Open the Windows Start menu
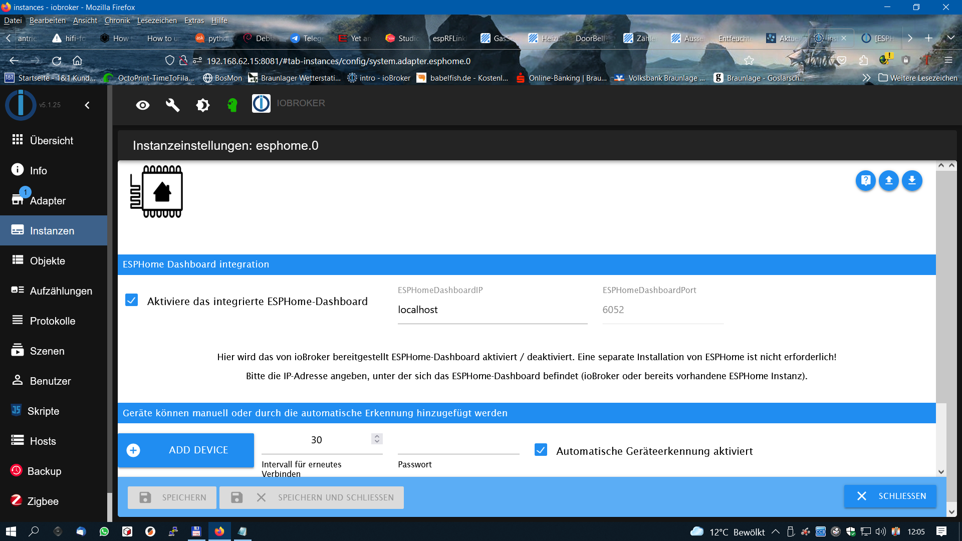This screenshot has width=962, height=541. (x=11, y=531)
